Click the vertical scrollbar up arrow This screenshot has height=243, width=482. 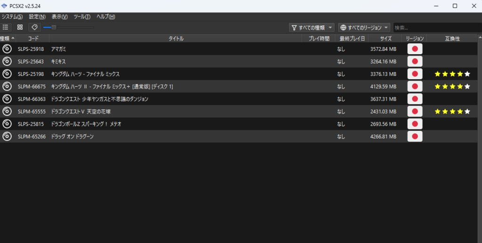tap(480, 37)
